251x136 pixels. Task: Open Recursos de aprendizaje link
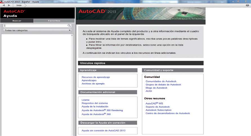[x=96, y=77]
